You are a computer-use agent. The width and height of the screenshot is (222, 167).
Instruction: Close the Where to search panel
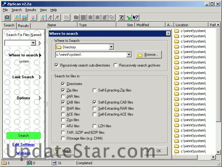[168, 34]
